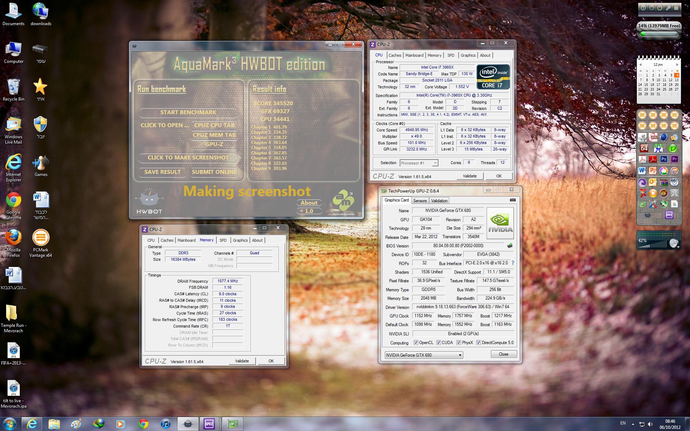Click SAVE RESULT in AquaMark
690x431 pixels.
coord(162,172)
